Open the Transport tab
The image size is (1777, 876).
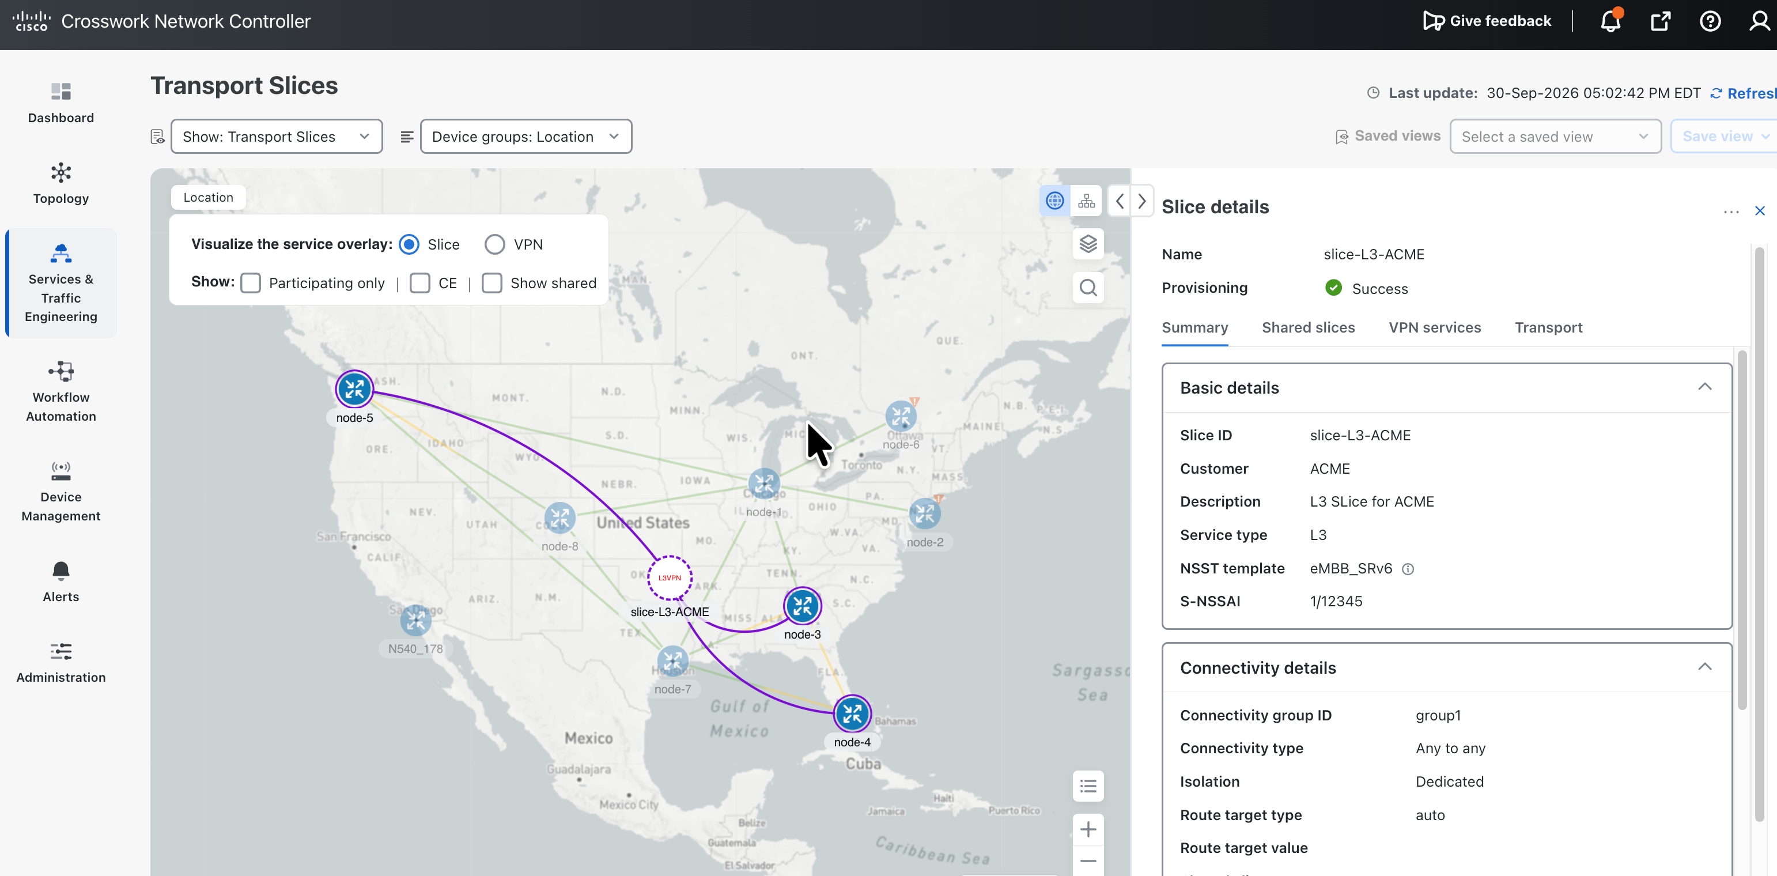(1549, 328)
